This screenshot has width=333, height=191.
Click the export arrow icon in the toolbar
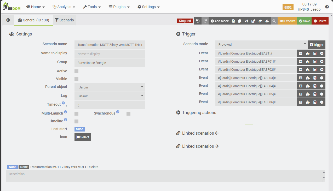click(260, 21)
